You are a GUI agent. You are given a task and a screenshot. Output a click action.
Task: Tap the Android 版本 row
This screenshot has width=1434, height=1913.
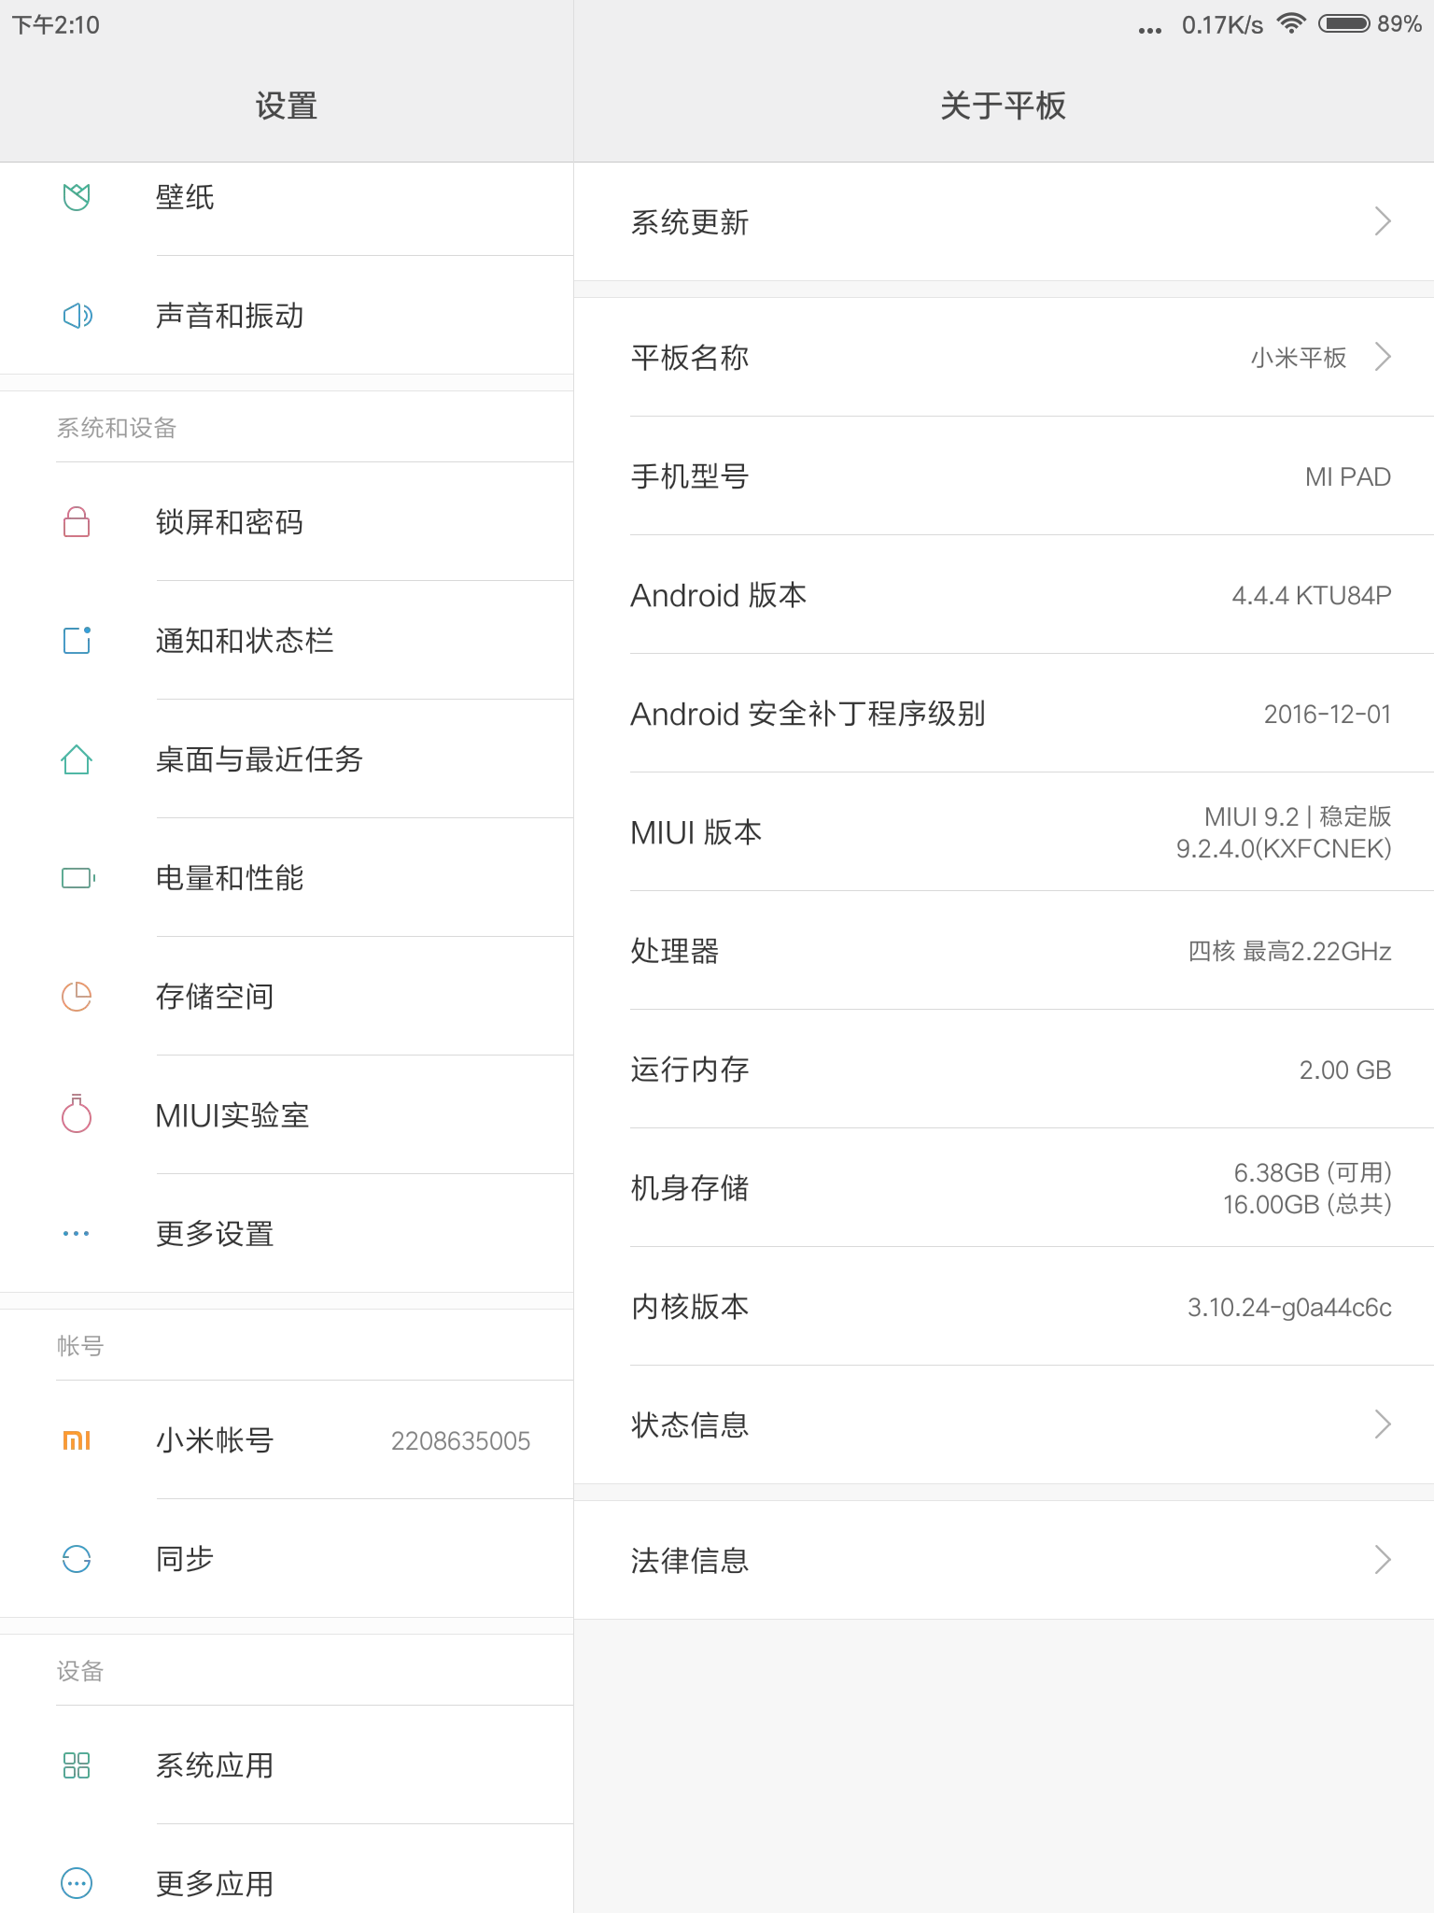click(x=1004, y=594)
